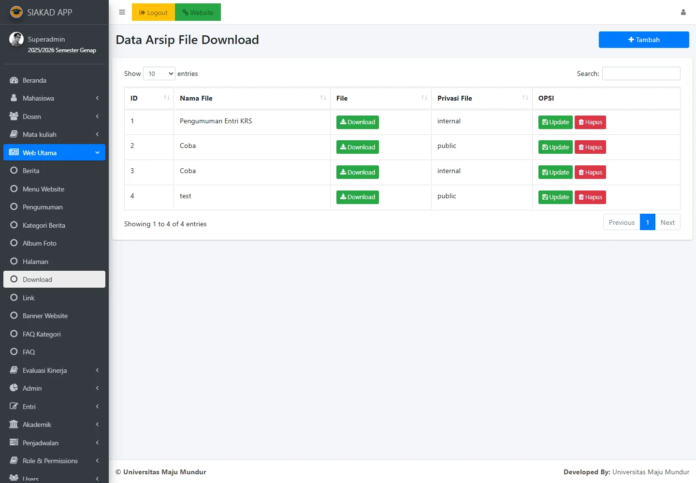
Task: Click the Logout button
Action: (x=153, y=13)
